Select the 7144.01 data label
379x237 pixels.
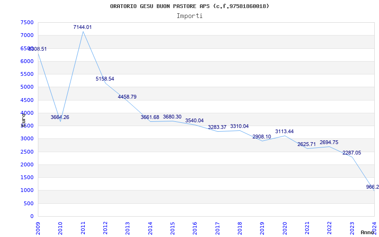point(82,27)
